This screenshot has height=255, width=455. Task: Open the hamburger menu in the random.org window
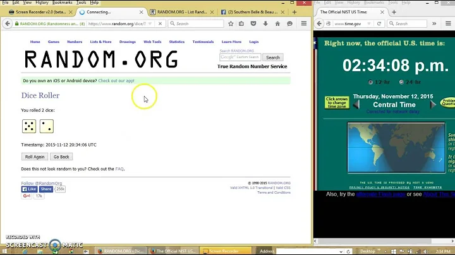(304, 24)
